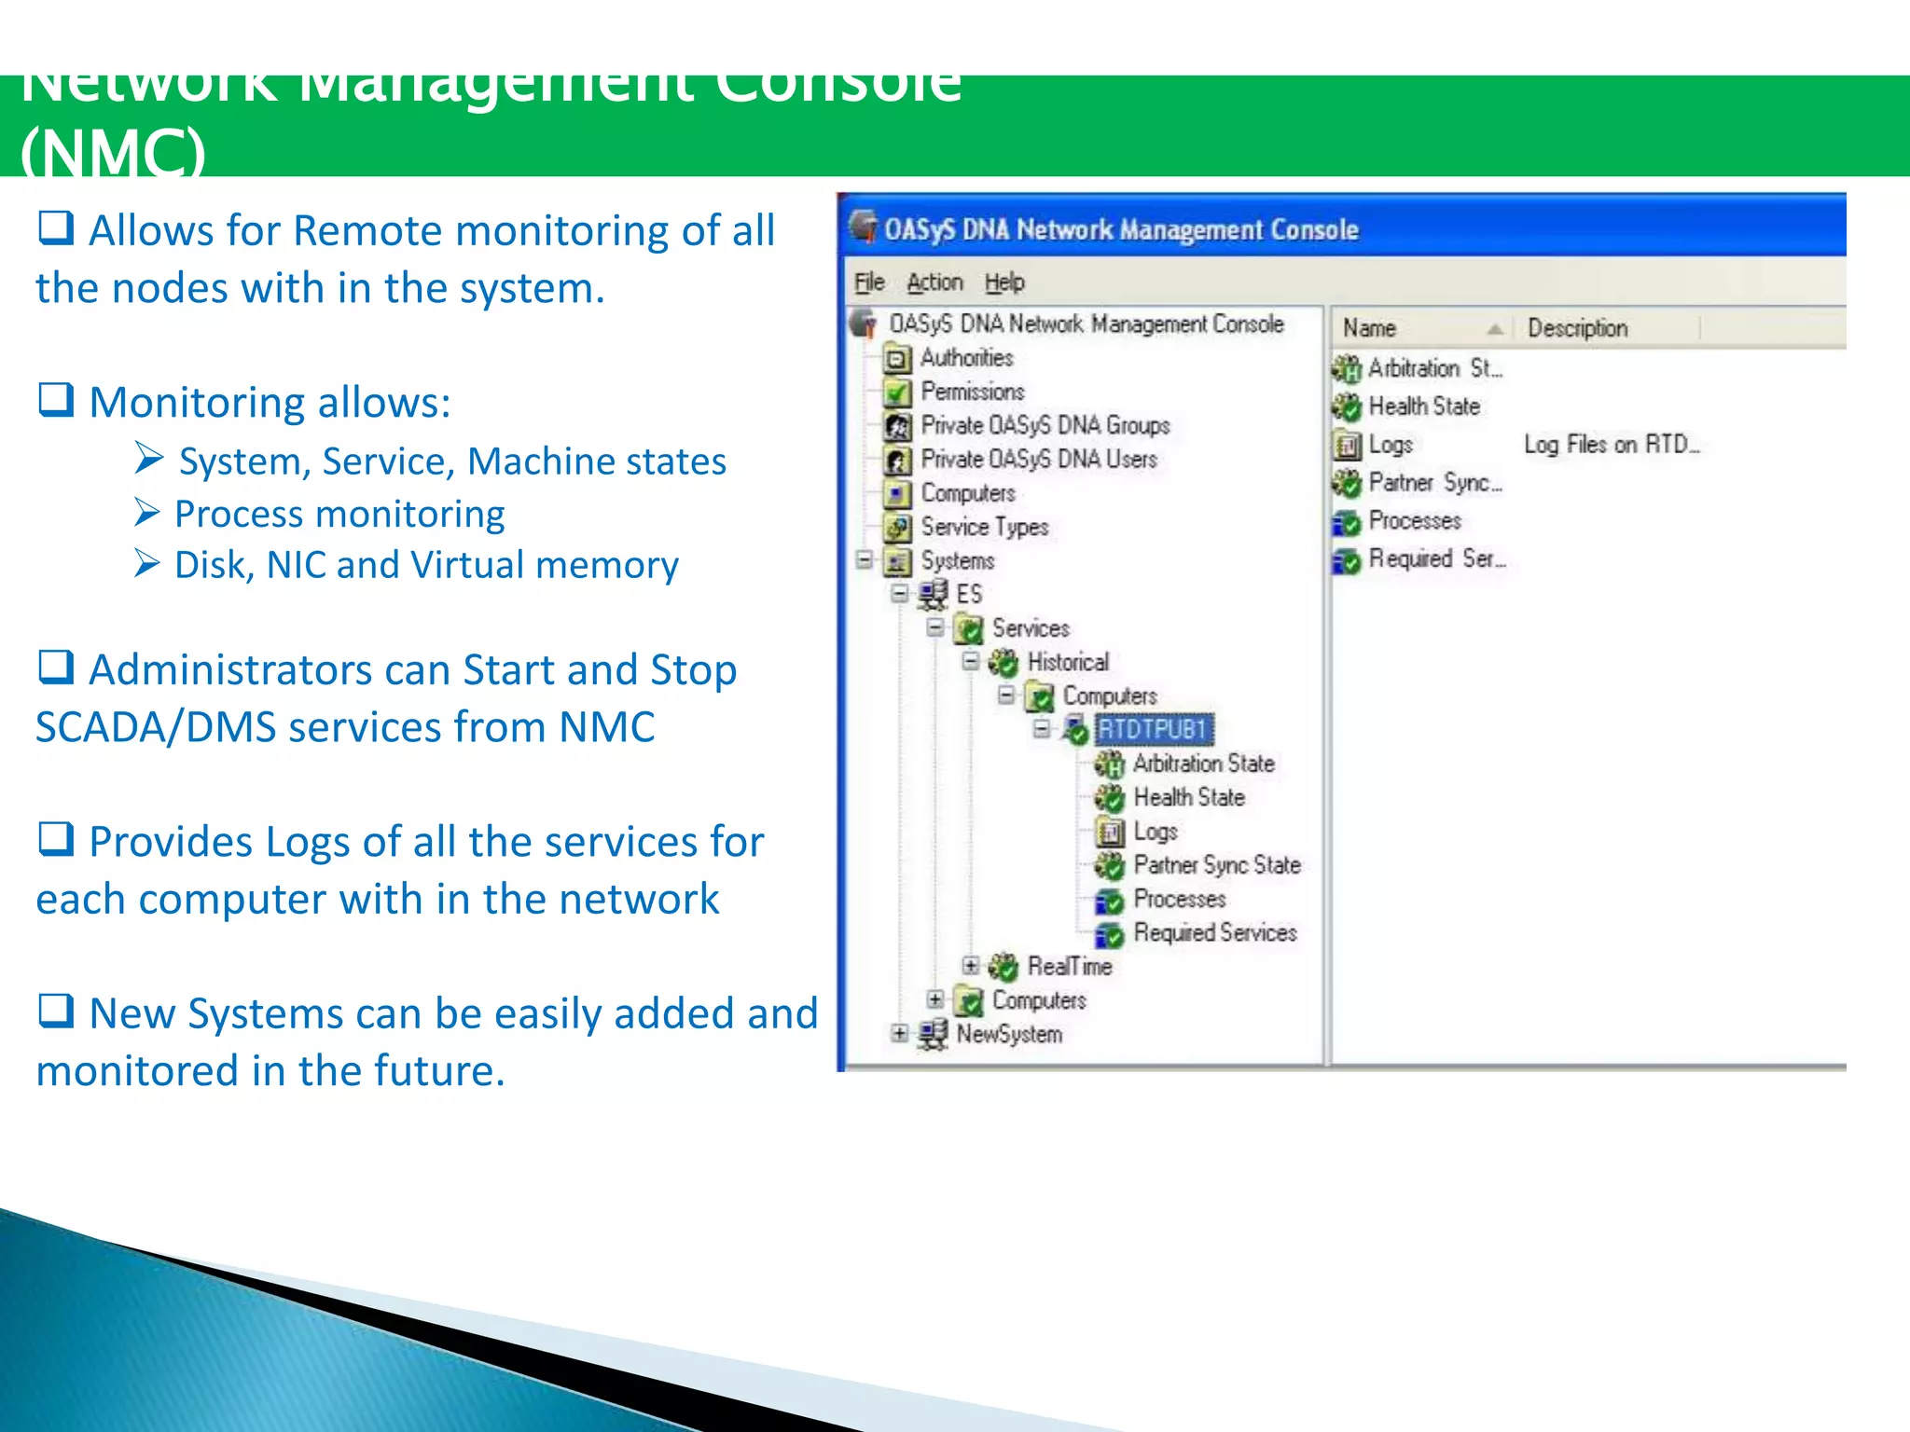Click the Service Types icon
This screenshot has width=1910, height=1432.
coord(897,528)
